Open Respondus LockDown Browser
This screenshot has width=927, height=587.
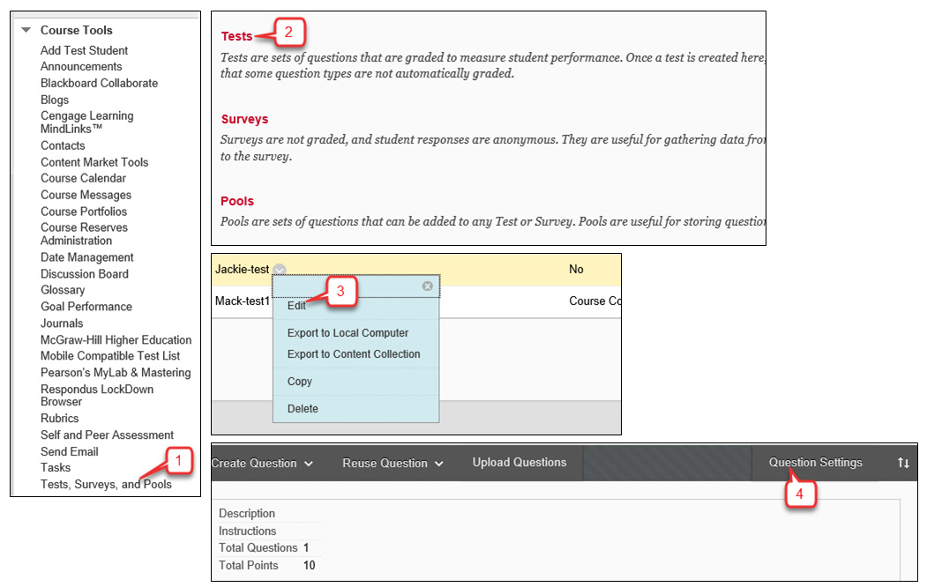[x=97, y=396]
